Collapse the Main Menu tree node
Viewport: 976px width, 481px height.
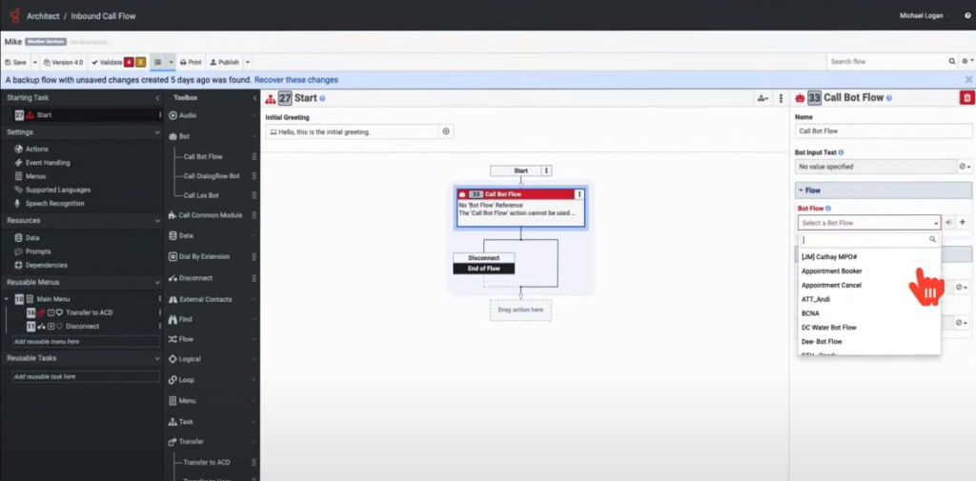point(8,299)
